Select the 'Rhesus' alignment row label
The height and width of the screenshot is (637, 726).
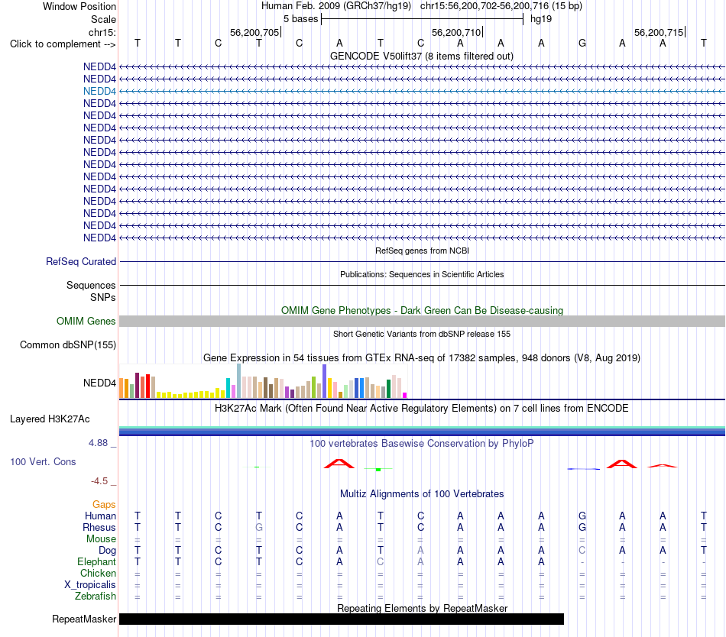(99, 527)
